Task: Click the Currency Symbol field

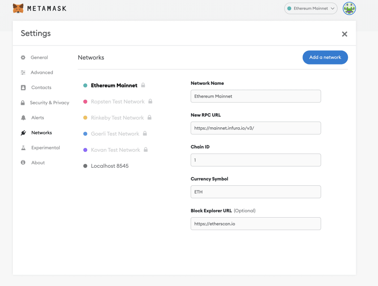Action: coord(256,192)
